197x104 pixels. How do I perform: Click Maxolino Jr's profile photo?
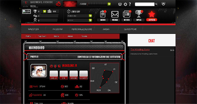[x=39, y=70]
